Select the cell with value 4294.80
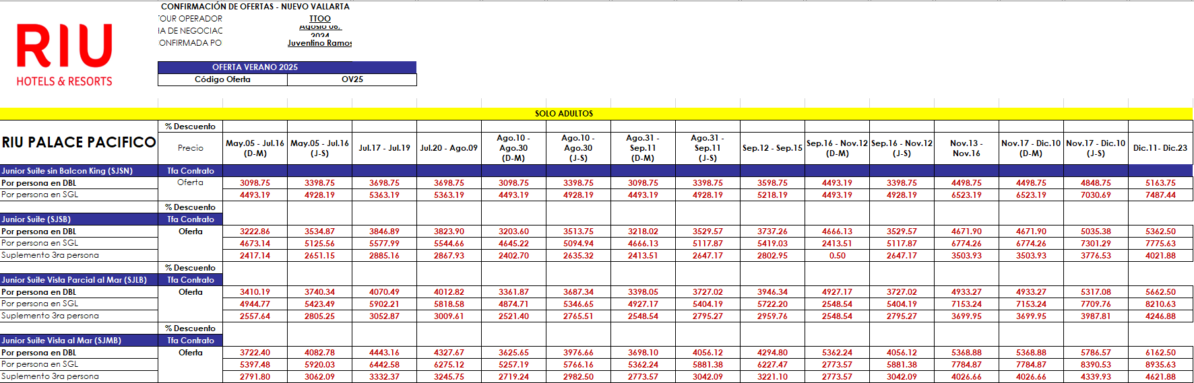The height and width of the screenshot is (383, 1194). [x=773, y=353]
